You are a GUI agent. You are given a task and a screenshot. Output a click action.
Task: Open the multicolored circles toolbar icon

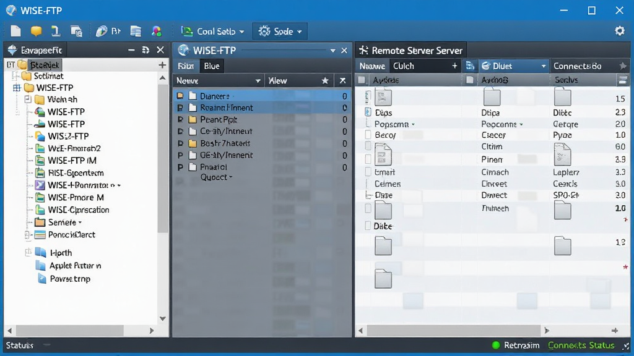pos(157,31)
